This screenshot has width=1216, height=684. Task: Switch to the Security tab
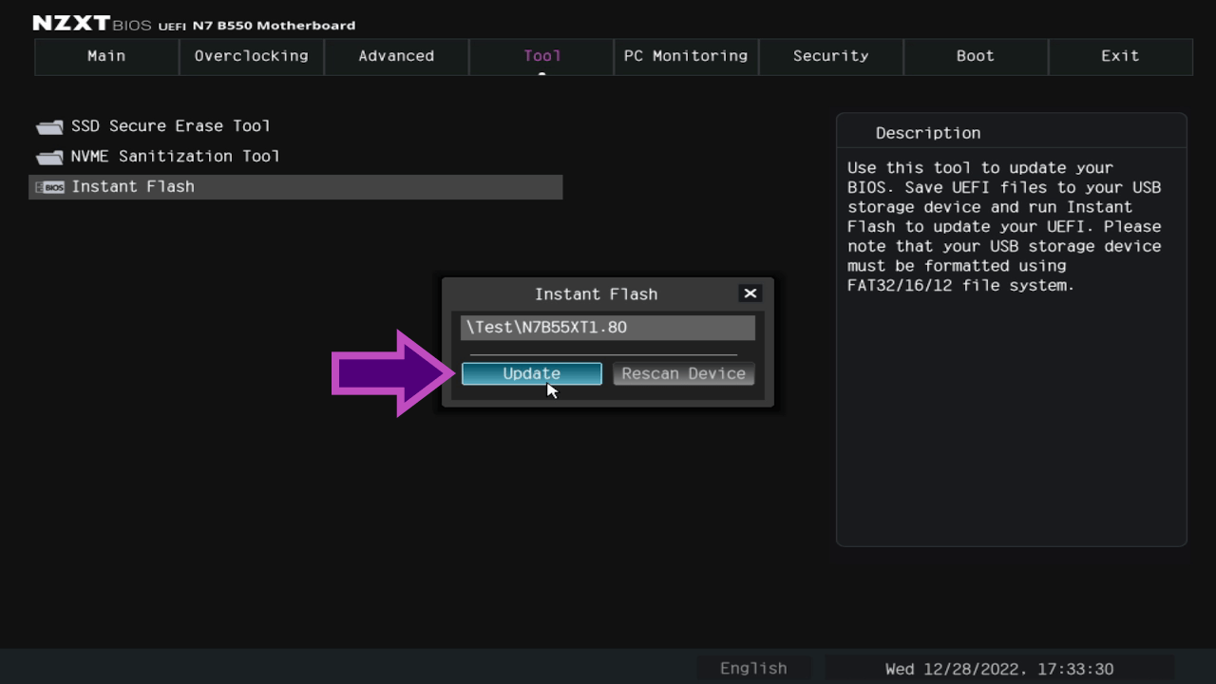pos(831,56)
